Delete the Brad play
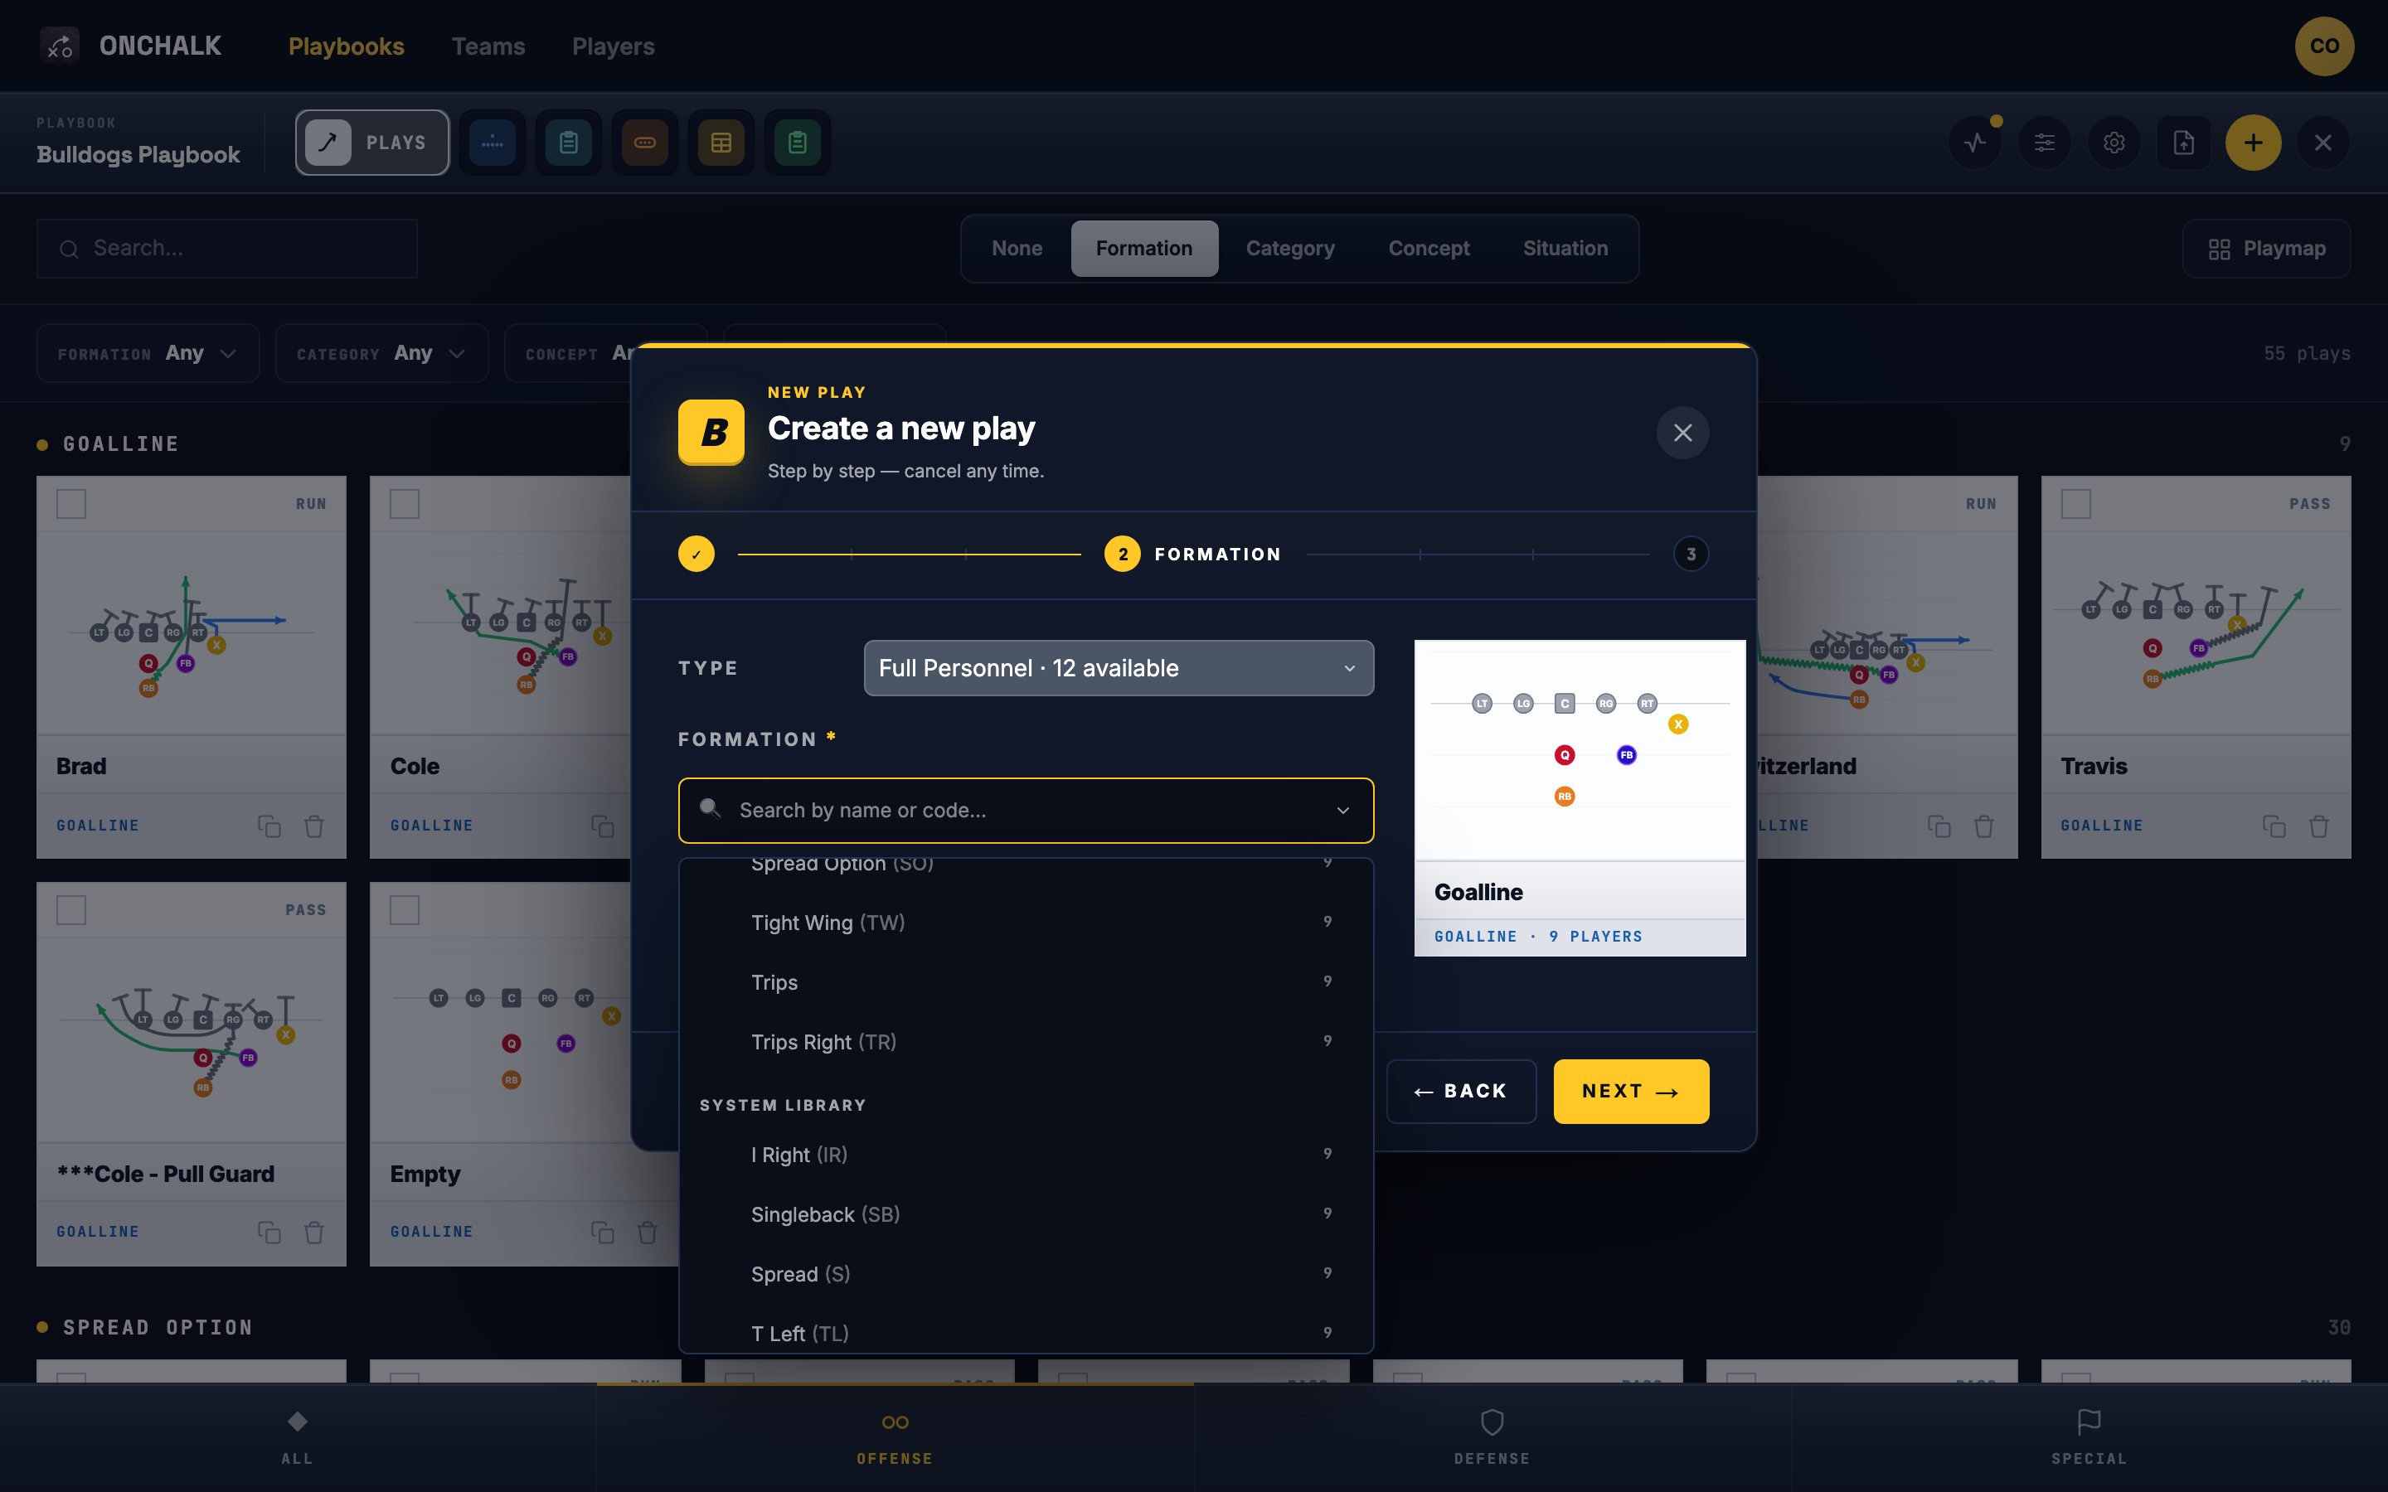Screen dimensions: 2388x1492 [x=313, y=826]
